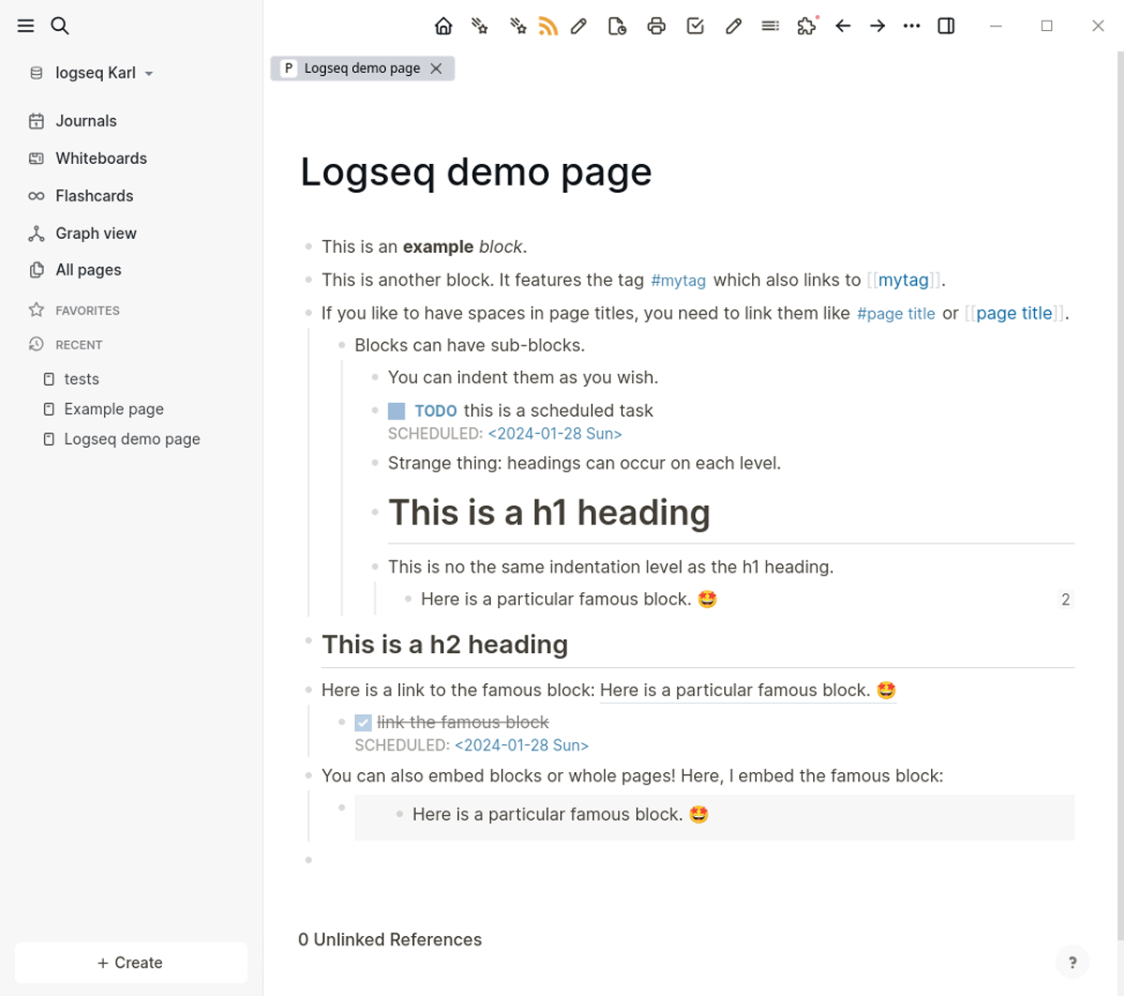This screenshot has height=996, width=1124.
Task: Click the ellipsis more-options menu
Action: (911, 25)
